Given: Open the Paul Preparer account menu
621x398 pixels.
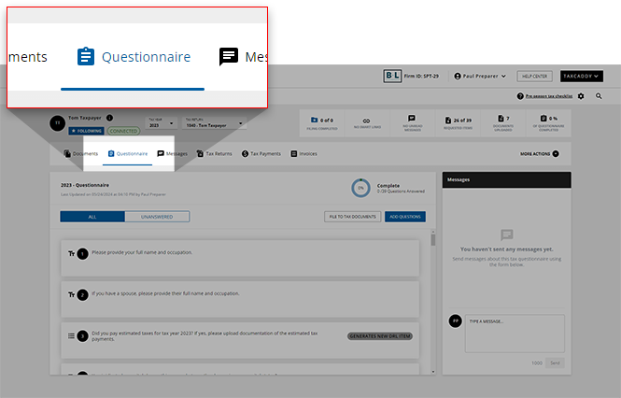Looking at the screenshot, I should coord(480,76).
